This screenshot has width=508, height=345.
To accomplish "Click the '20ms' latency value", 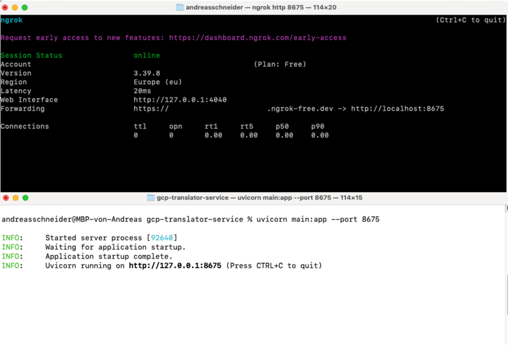I will click(x=142, y=91).
